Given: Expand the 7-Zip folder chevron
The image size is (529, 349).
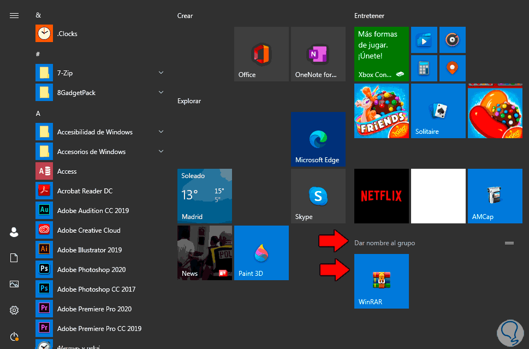Looking at the screenshot, I should (x=161, y=73).
